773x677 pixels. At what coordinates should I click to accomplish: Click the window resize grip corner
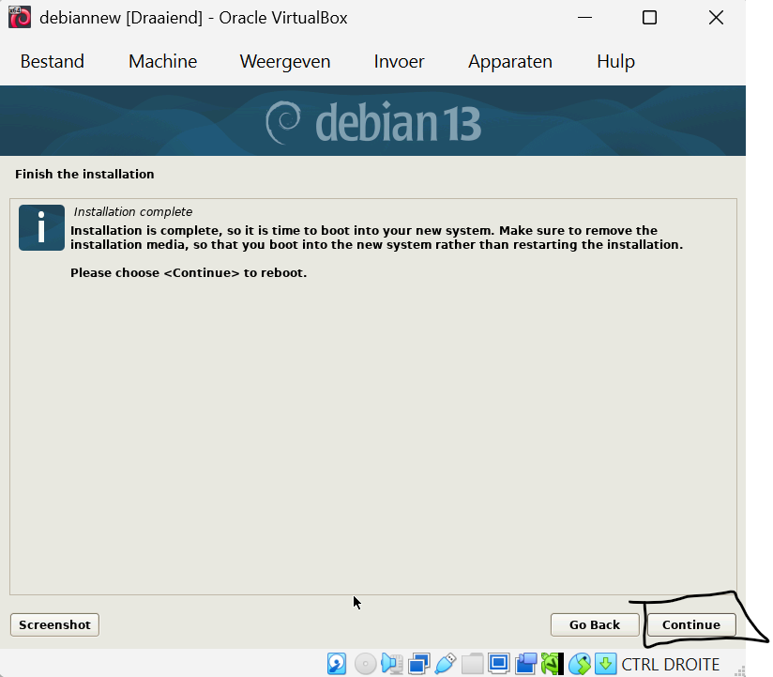pyautogui.click(x=739, y=670)
